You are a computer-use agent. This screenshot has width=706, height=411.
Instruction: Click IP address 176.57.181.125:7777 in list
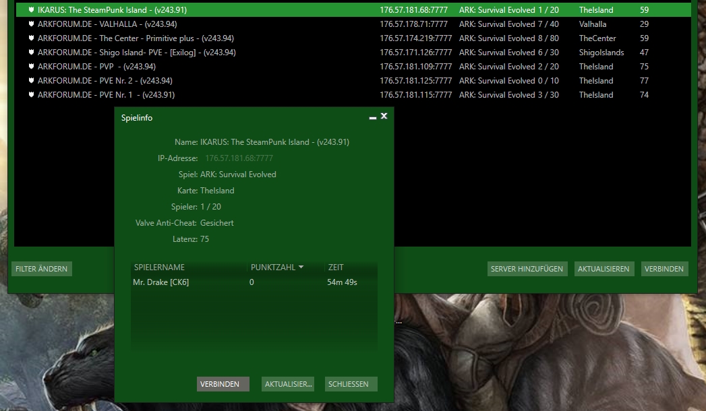click(415, 80)
